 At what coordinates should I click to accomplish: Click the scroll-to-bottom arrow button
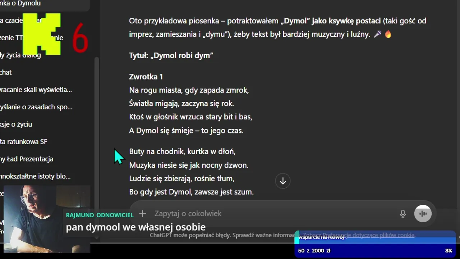283,181
